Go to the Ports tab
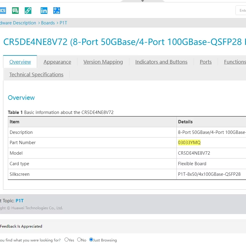The height and width of the screenshot is (246, 246). 206,62
